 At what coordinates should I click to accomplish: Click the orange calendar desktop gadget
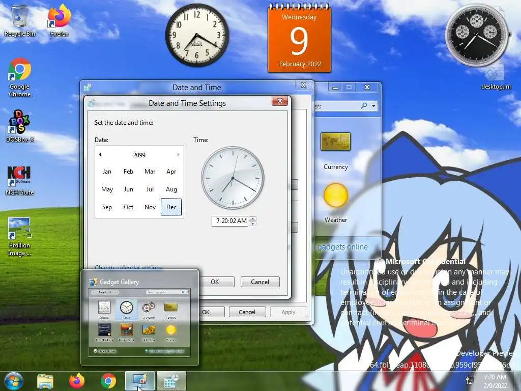pos(299,38)
